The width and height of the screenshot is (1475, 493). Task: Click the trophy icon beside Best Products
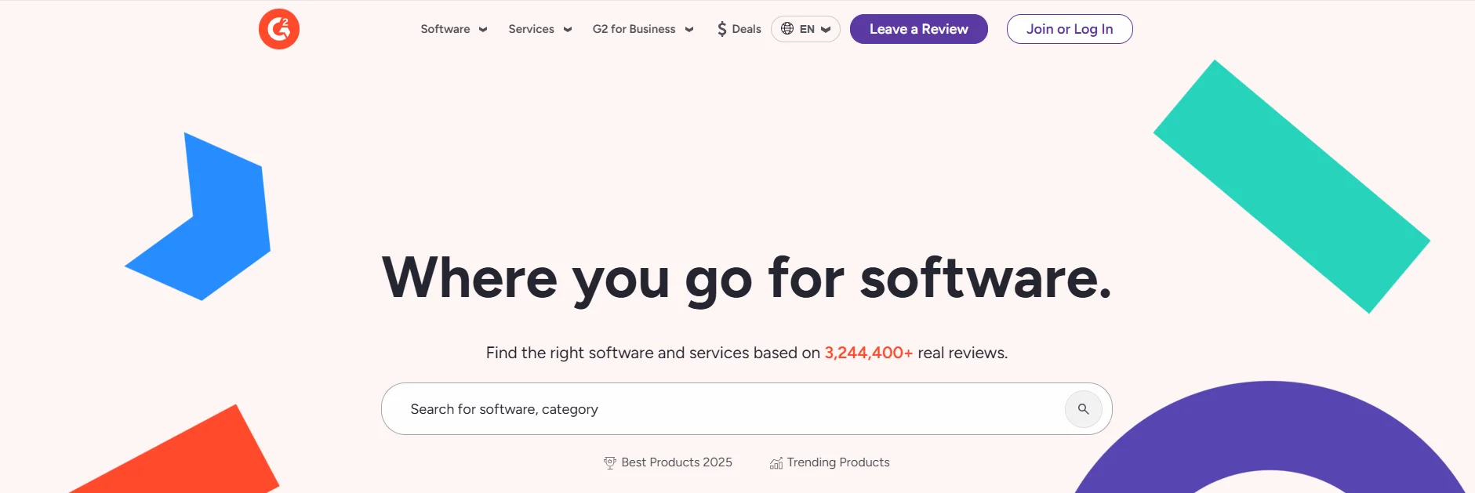[609, 463]
